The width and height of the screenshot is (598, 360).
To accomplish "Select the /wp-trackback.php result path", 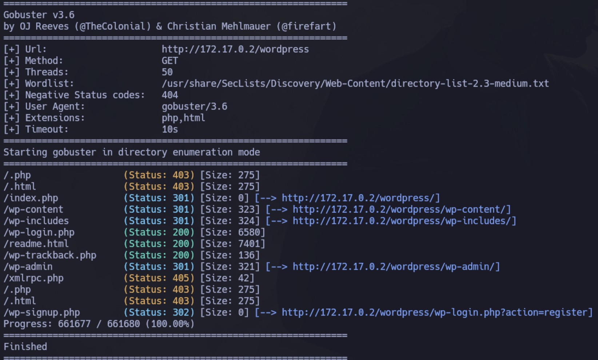I will [50, 255].
